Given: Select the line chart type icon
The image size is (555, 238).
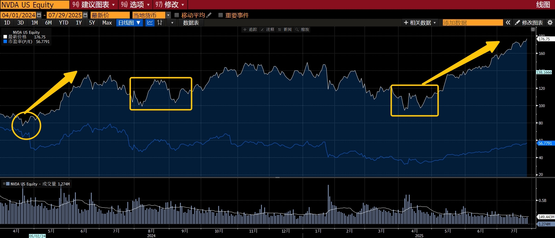Looking at the screenshot, I should coord(150,23).
